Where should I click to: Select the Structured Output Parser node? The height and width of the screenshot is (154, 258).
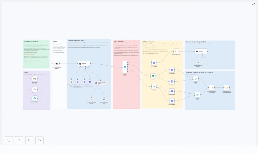tap(104, 100)
